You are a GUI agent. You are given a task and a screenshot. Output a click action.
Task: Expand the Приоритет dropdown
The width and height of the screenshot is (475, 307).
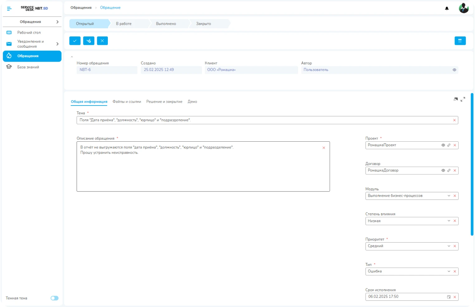pos(449,246)
